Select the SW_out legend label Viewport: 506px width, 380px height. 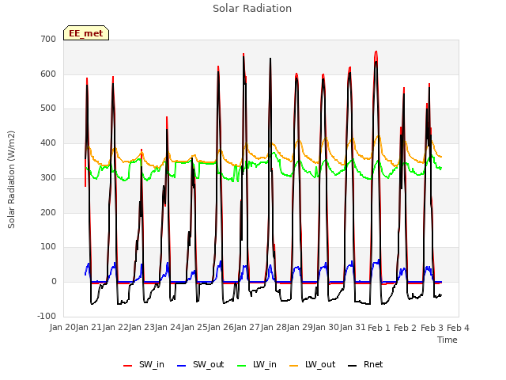pos(208,364)
